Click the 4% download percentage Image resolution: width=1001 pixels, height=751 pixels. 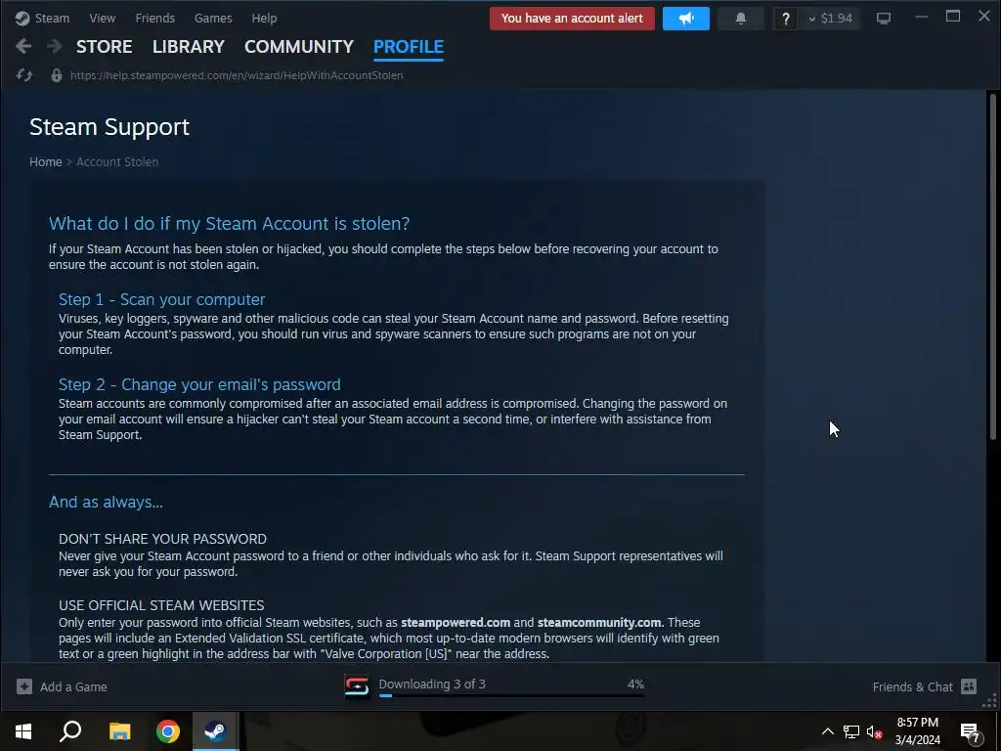point(635,684)
